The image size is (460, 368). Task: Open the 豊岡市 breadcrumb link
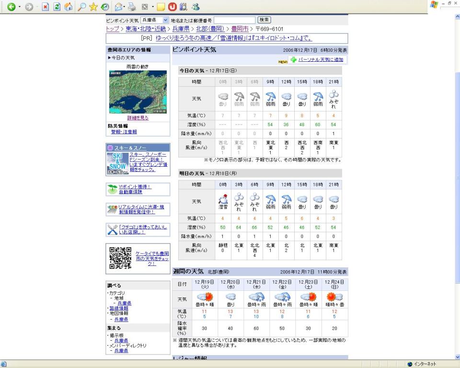[x=240, y=29]
